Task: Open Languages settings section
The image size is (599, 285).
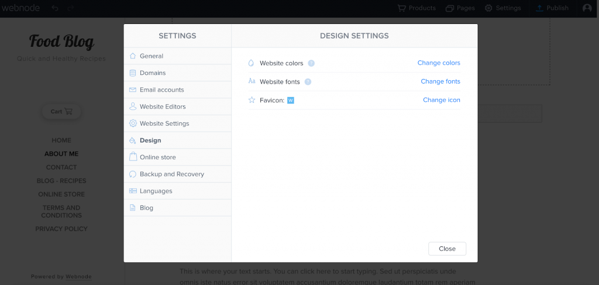Action: coord(156,191)
